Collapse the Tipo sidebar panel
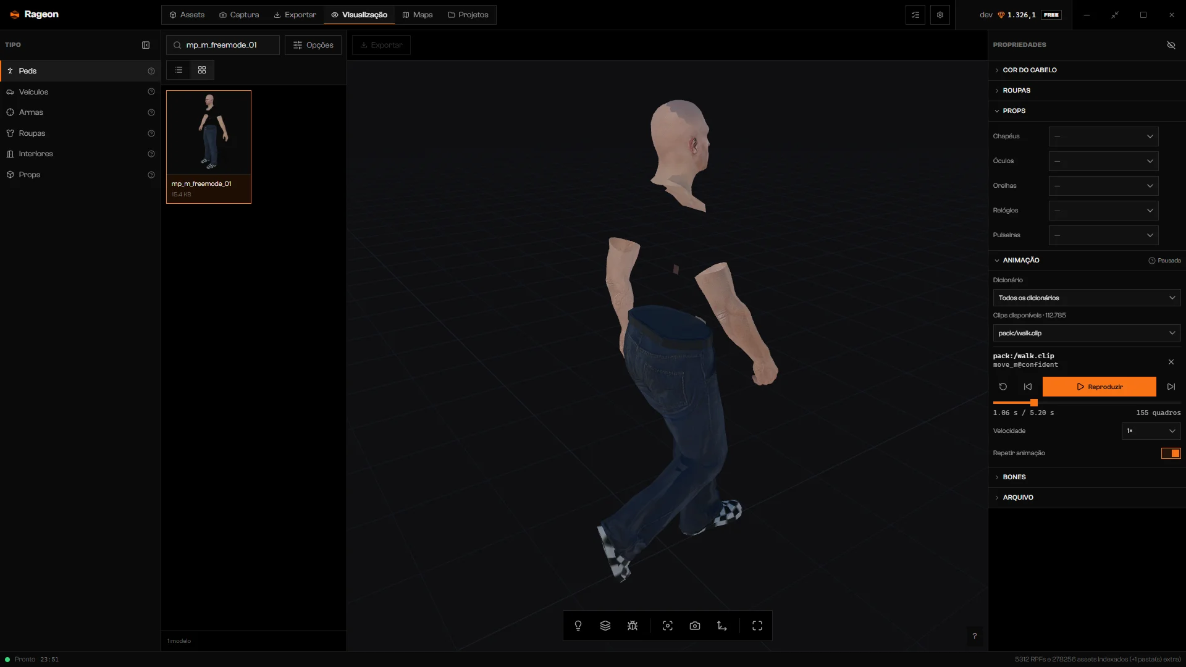 coord(146,45)
